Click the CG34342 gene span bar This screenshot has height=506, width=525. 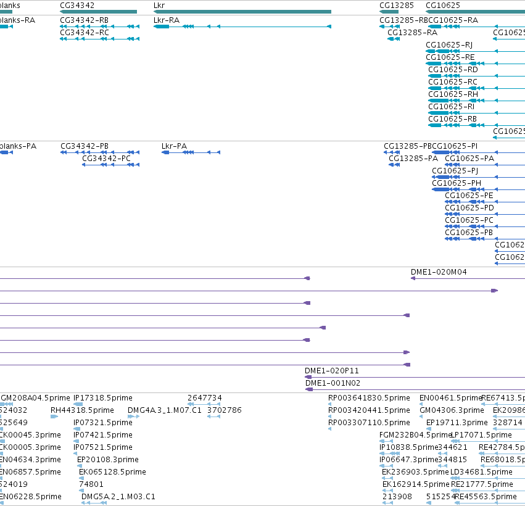(x=99, y=12)
